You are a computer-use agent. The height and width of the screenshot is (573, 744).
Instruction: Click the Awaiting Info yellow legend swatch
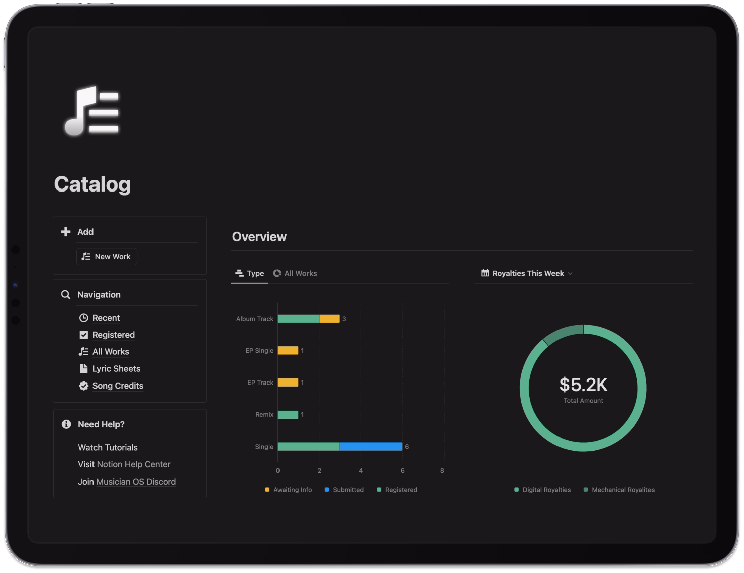click(267, 490)
